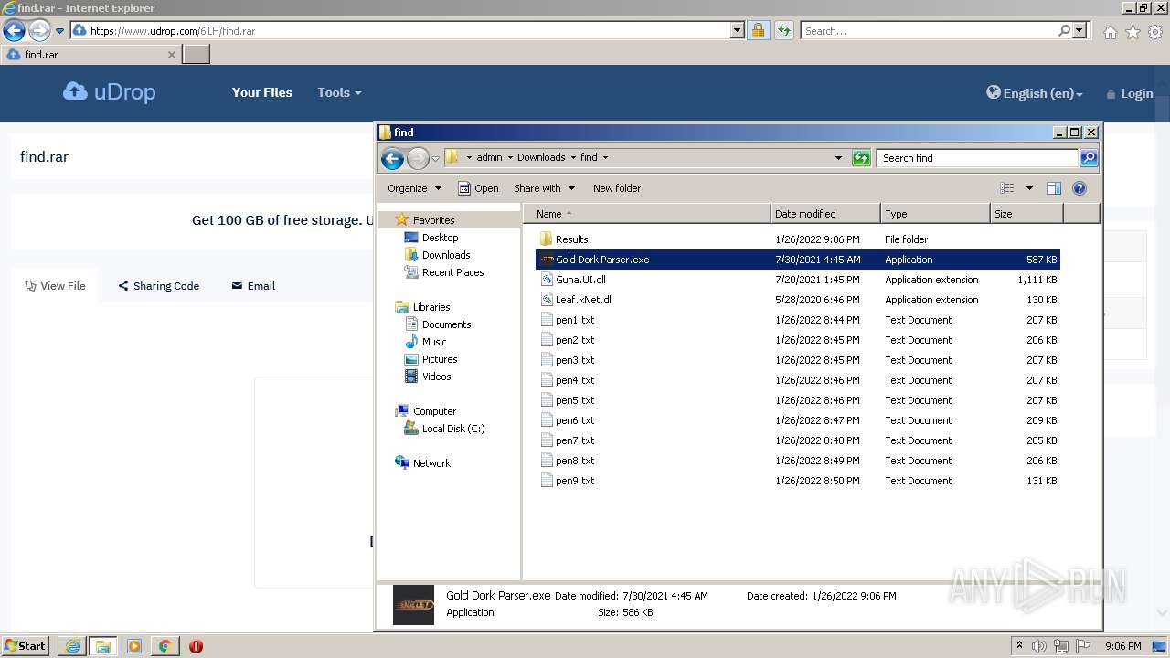This screenshot has width=1170, height=658.
Task: Open Recent Places in navigation pane
Action: pyautogui.click(x=452, y=272)
